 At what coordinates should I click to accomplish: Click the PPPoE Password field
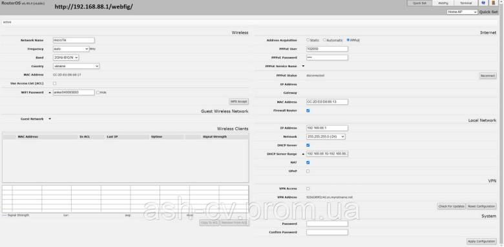point(327,58)
